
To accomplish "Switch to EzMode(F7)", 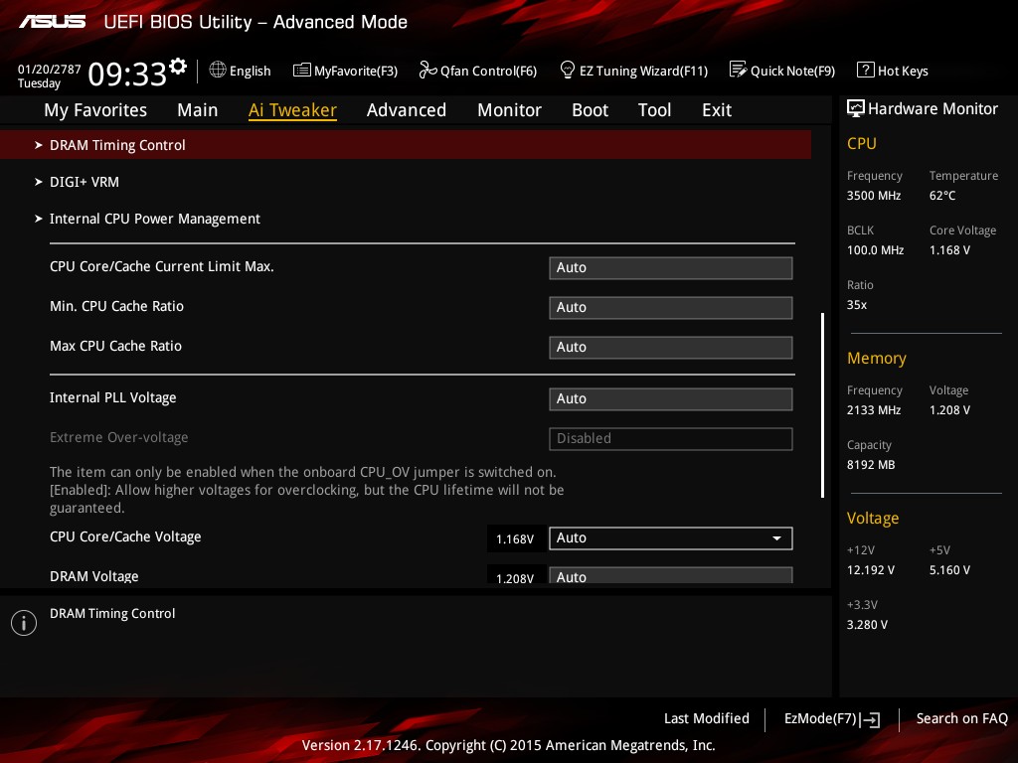I will [832, 719].
